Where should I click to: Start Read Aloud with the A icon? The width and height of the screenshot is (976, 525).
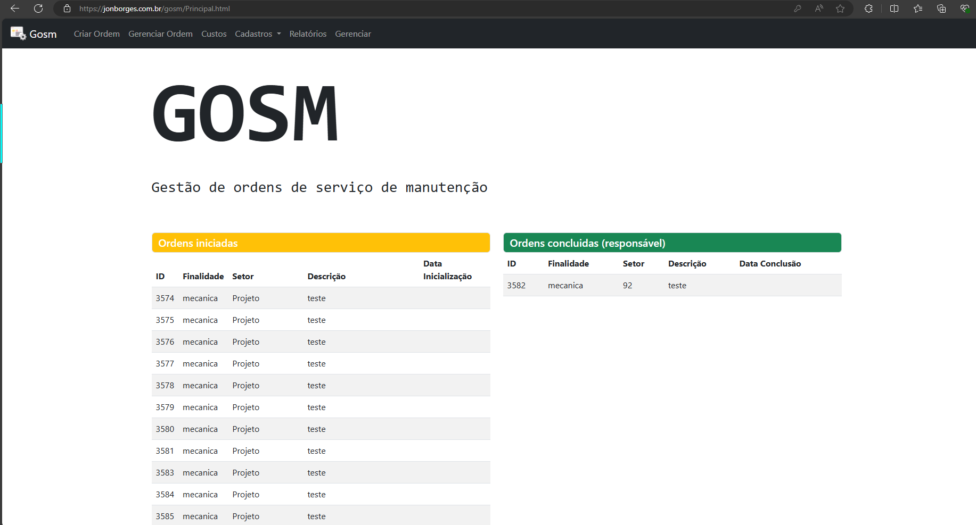click(x=818, y=9)
